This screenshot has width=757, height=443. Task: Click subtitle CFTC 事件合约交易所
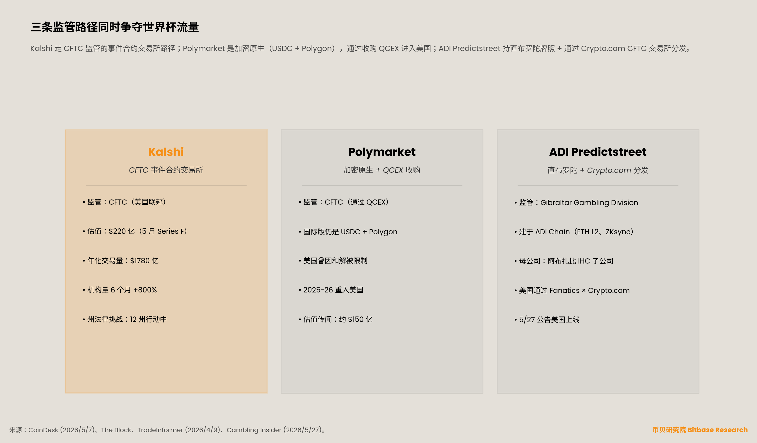[166, 170]
